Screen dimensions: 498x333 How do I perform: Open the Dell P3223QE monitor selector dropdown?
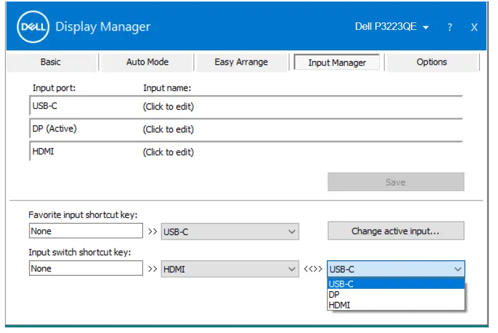coord(392,27)
